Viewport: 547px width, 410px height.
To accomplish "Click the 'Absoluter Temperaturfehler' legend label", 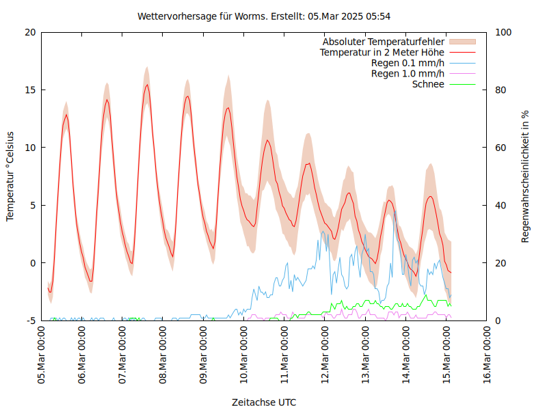I will pos(384,42).
